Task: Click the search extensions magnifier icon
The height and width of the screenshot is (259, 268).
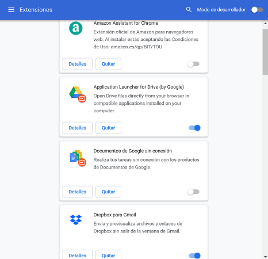Action: [189, 10]
